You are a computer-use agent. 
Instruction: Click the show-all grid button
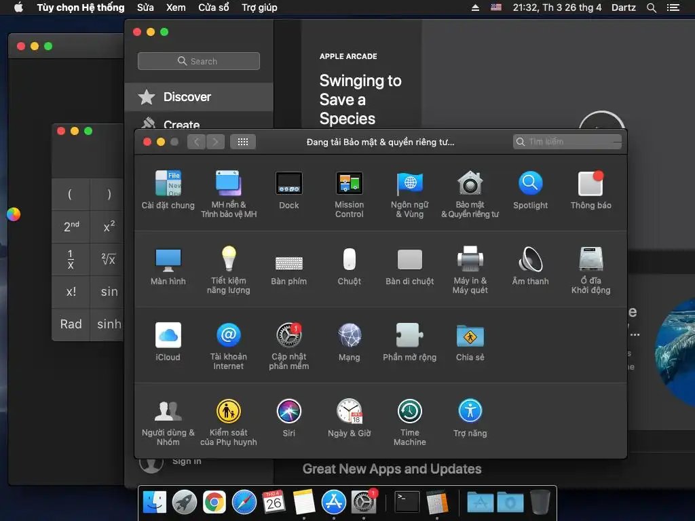(243, 142)
